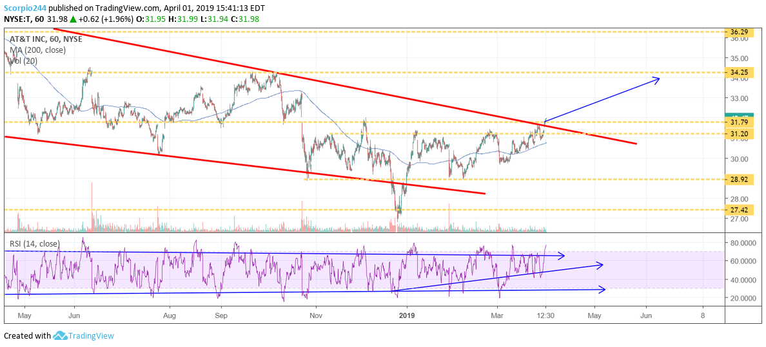Image resolution: width=766 pixels, height=347 pixels.
Task: Click the green up-arrow change indicator
Action: click(x=73, y=19)
